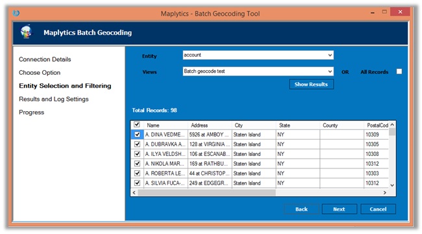Uncheck the A. ILYA VELDSH... row checkbox
The width and height of the screenshot is (422, 234).
137,153
